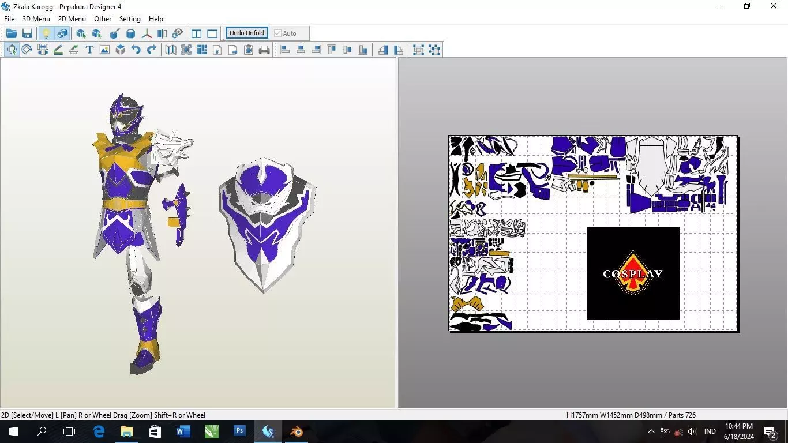Viewport: 788px width, 443px height.
Task: Click the Open file folder icon
Action: (x=12, y=33)
